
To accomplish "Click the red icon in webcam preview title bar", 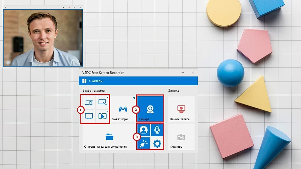I will point(69,7).
